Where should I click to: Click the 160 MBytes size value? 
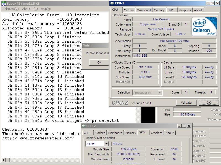pyautogui.click(x=187, y=114)
